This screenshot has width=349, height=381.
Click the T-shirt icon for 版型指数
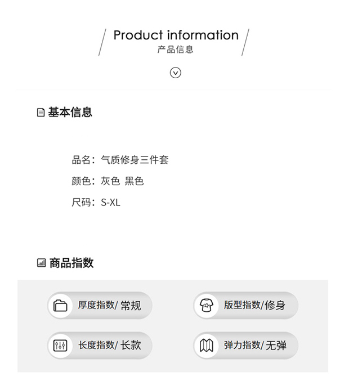click(207, 305)
